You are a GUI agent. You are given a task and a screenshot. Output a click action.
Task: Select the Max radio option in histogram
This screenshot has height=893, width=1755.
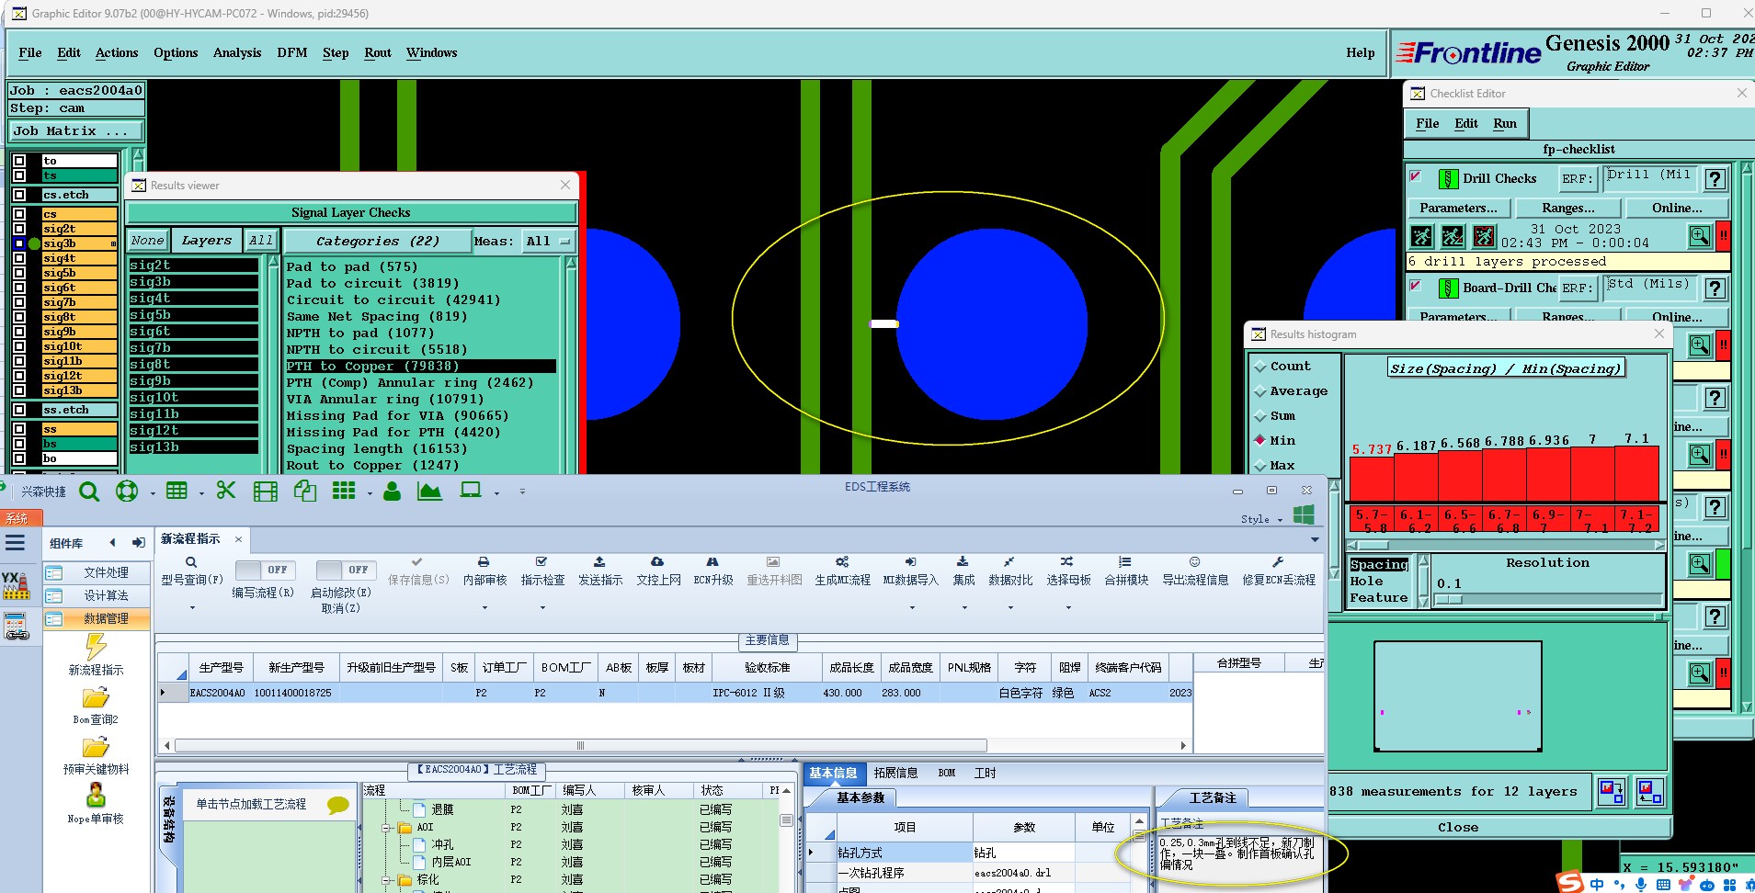click(1260, 466)
